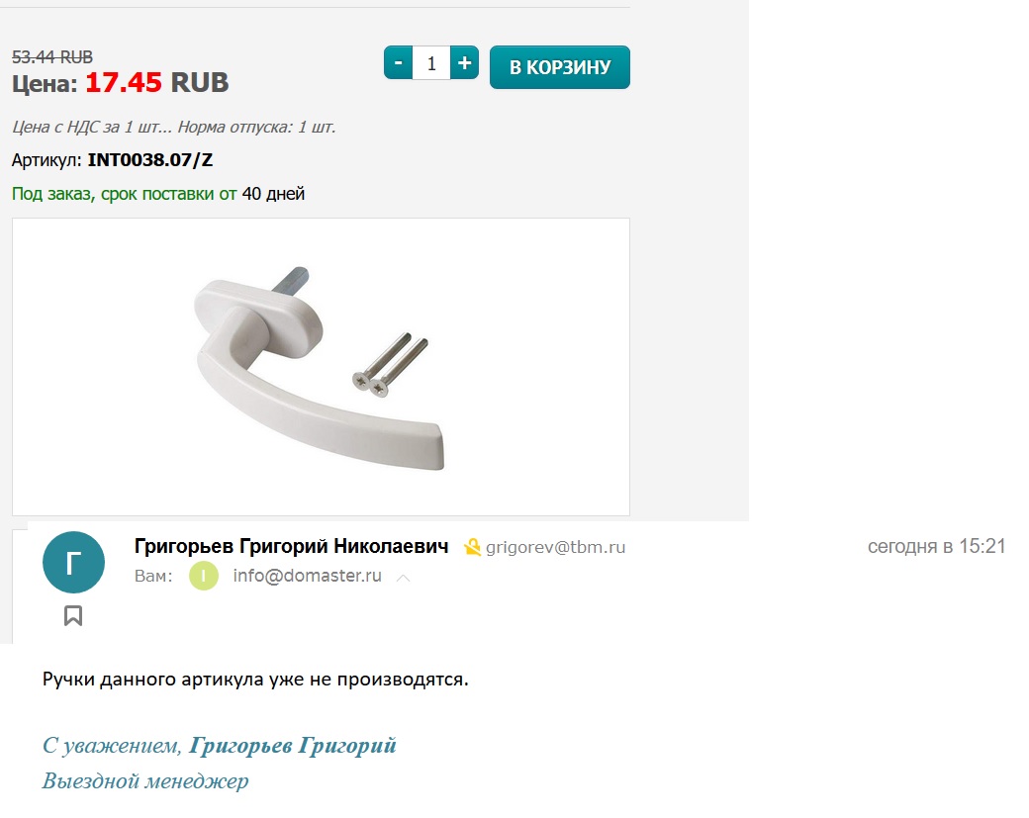Screen dimensions: 1029x818
Task: Click the timestamp сегодня в 15:21
Action: [936, 546]
